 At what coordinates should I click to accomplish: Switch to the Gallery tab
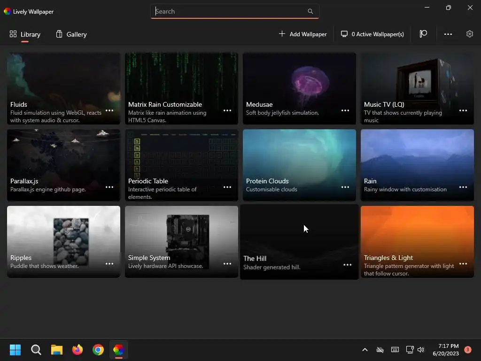(x=71, y=34)
